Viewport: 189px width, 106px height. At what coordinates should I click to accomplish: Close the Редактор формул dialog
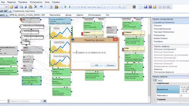(115, 39)
